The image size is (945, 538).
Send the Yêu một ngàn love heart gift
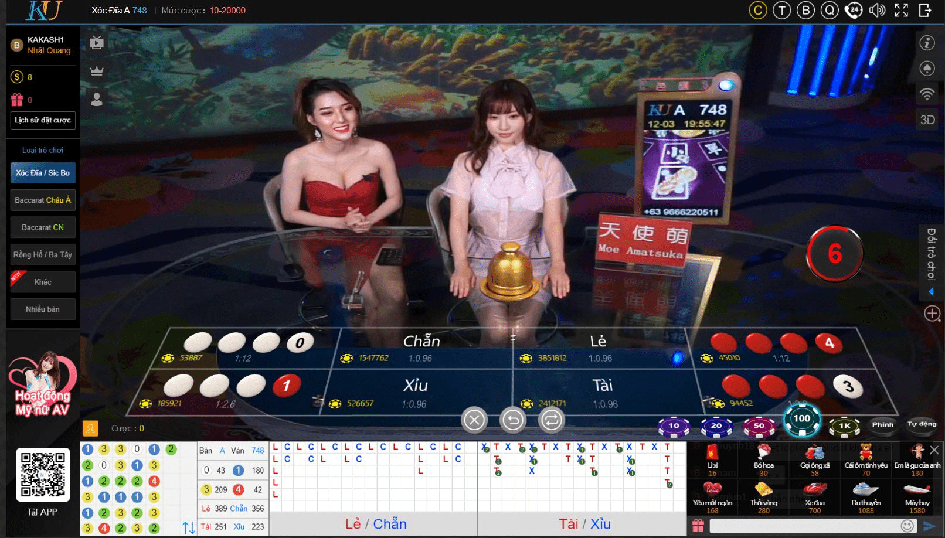tap(712, 498)
